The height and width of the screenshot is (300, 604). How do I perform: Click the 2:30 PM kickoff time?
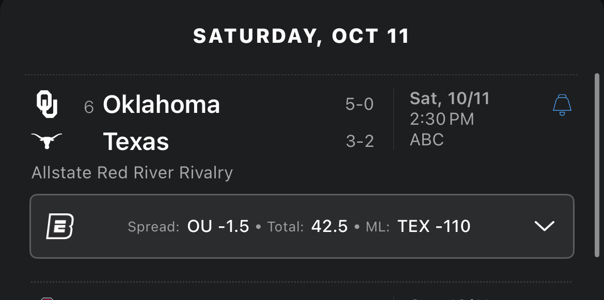pyautogui.click(x=441, y=119)
